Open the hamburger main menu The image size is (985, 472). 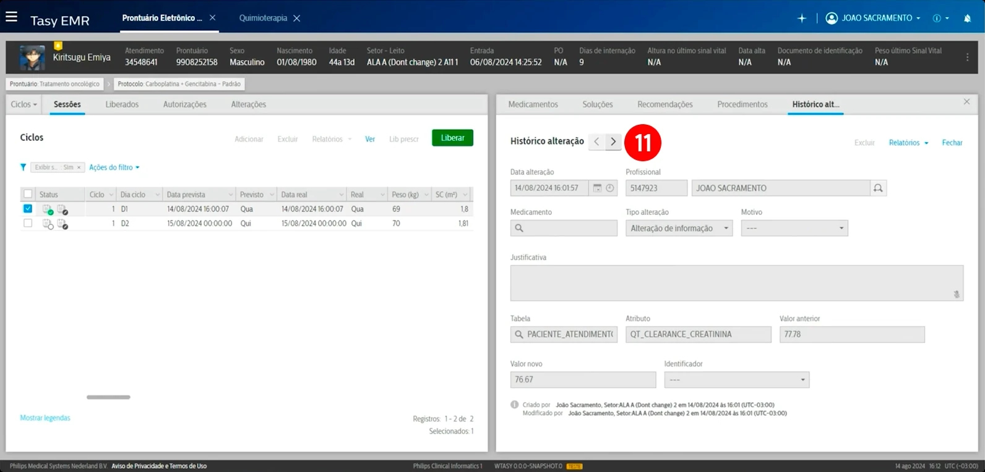pos(11,17)
